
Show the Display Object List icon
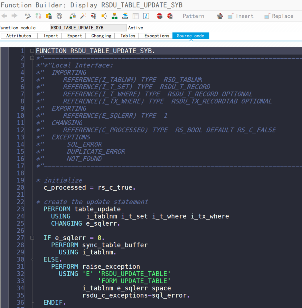[104, 16]
